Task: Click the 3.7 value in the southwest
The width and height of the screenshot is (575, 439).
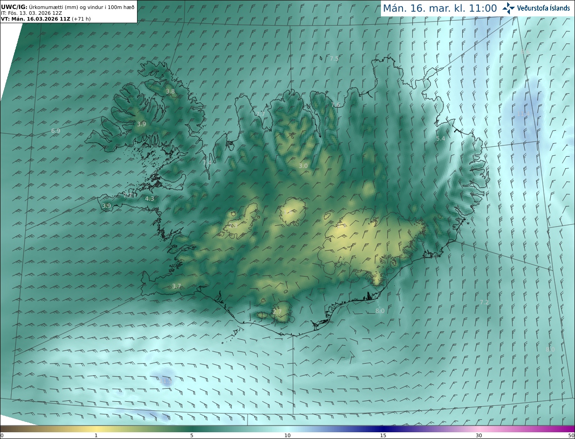Action: 177,286
